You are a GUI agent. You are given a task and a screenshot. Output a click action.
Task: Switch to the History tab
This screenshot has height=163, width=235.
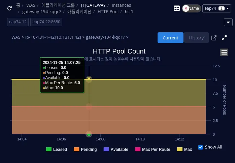pyautogui.click(x=196, y=38)
